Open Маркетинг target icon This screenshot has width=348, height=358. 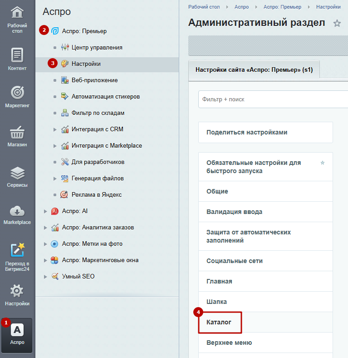(x=17, y=93)
